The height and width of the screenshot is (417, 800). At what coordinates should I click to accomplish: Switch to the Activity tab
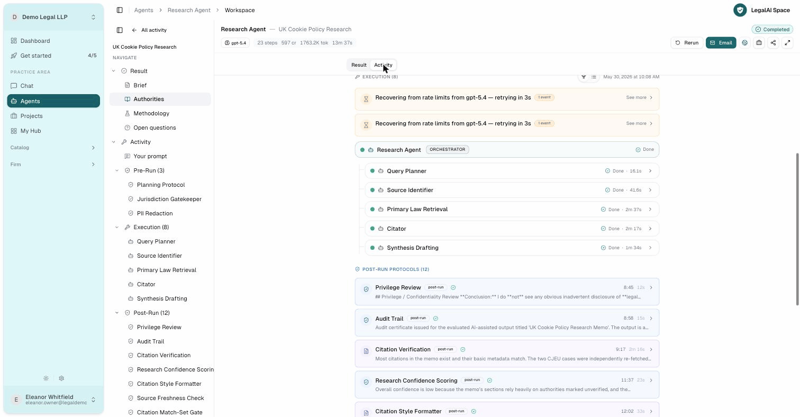[383, 65]
